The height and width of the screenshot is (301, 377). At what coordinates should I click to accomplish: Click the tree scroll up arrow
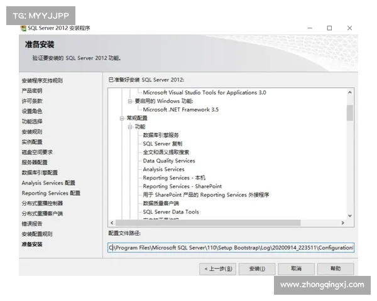[x=350, y=92]
